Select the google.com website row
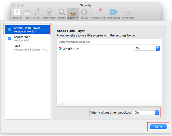Image resolution: width=172 pixels, height=136 pixels. pyautogui.click(x=110, y=48)
